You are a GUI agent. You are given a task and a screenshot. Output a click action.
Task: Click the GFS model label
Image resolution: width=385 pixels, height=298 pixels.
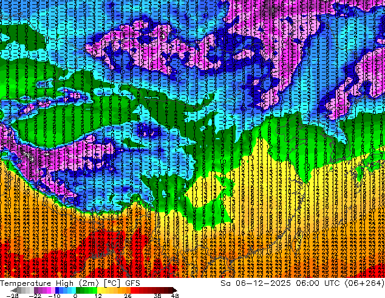click(132, 283)
